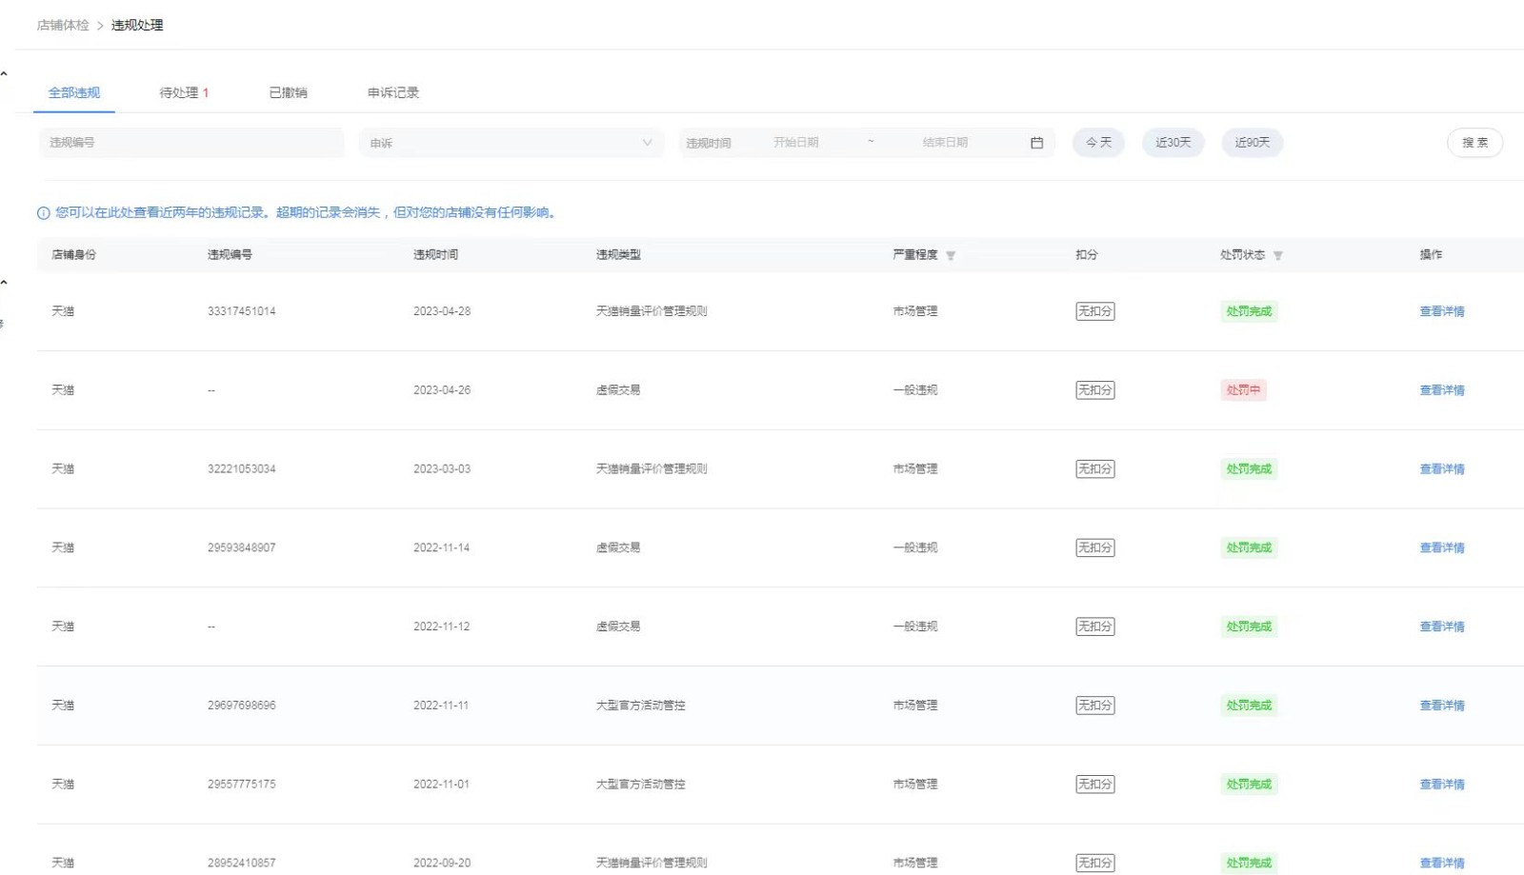The height and width of the screenshot is (875, 1524).
Task: Click 违规处理 breadcrumb text
Action: [x=137, y=25]
